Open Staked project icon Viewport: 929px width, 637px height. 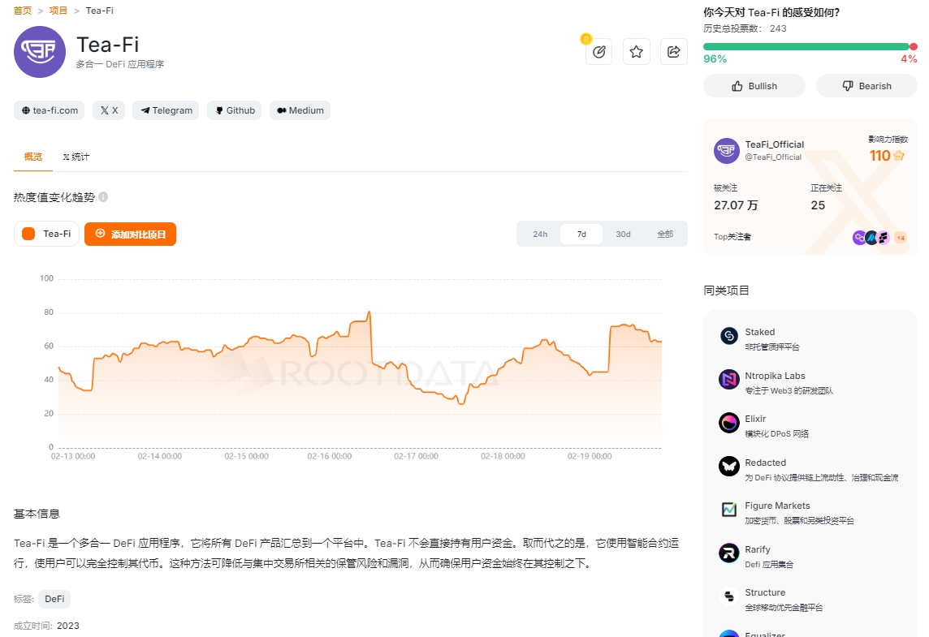(728, 336)
